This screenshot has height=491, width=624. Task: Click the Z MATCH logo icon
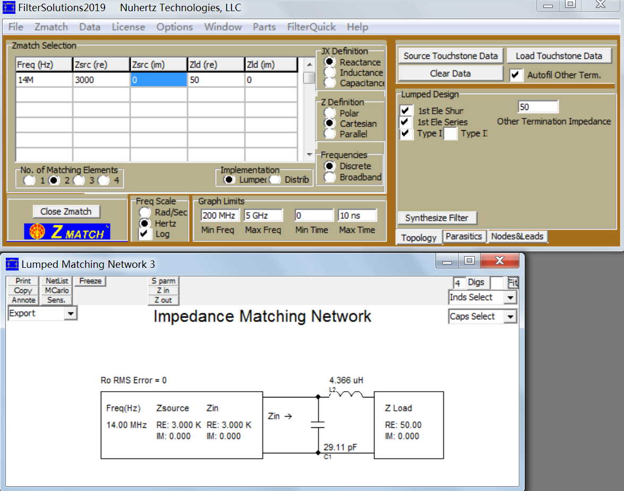pyautogui.click(x=67, y=231)
